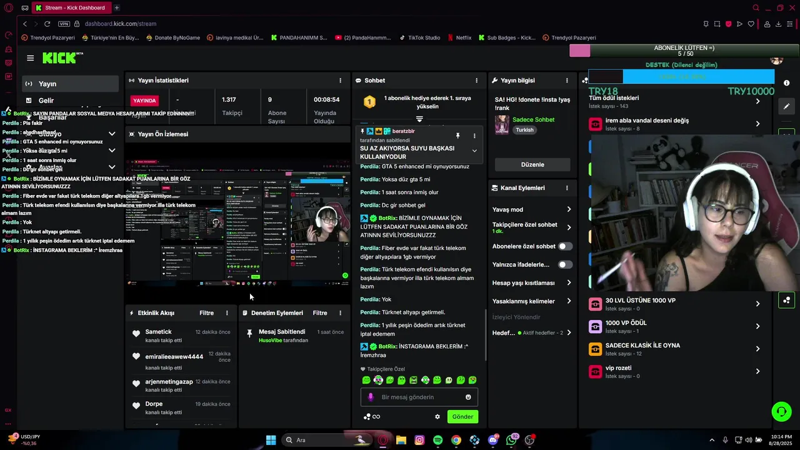Select Gelir in the sidebar
The image size is (800, 450).
point(71,100)
